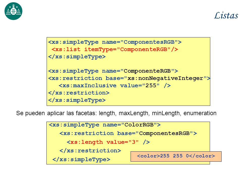242x181 pixels.
Task: Click the xs:maxInclusive value="255" line
Action: pyautogui.click(x=115, y=85)
